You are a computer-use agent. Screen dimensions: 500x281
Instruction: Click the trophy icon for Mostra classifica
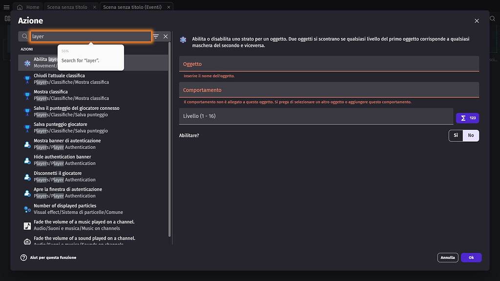pos(26,94)
